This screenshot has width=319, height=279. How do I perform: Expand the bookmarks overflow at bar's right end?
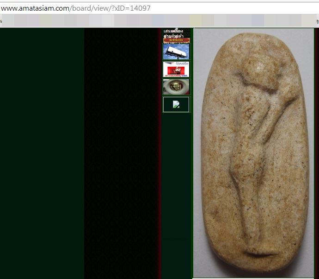point(317,21)
